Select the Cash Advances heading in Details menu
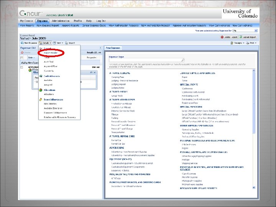 point(52,76)
